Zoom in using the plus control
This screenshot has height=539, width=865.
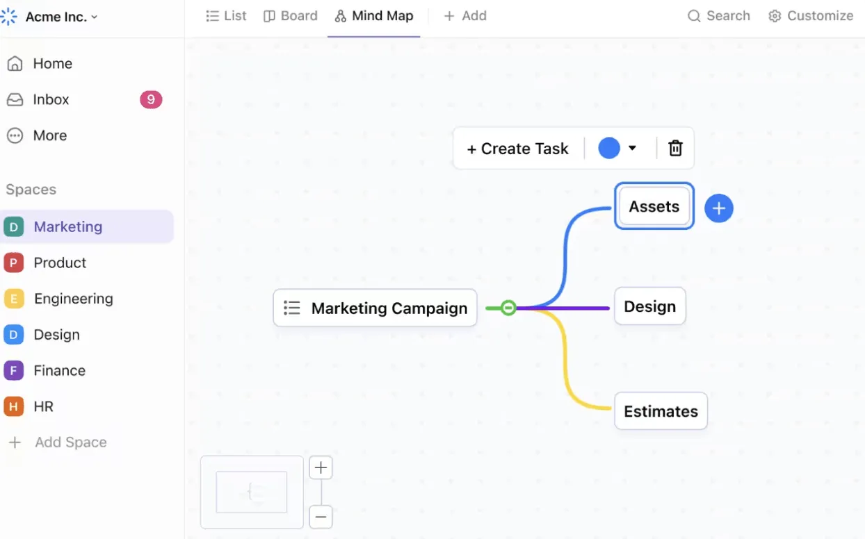(x=321, y=467)
